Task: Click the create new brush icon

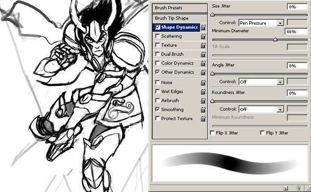Action: point(286,188)
